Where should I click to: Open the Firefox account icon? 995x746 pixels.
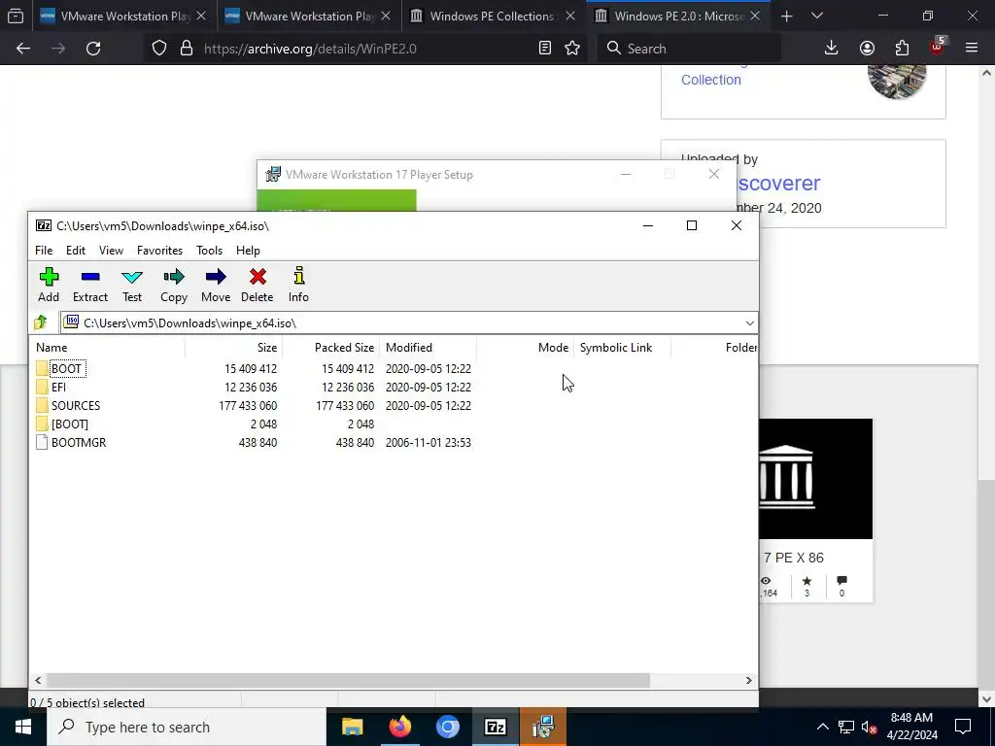click(867, 49)
